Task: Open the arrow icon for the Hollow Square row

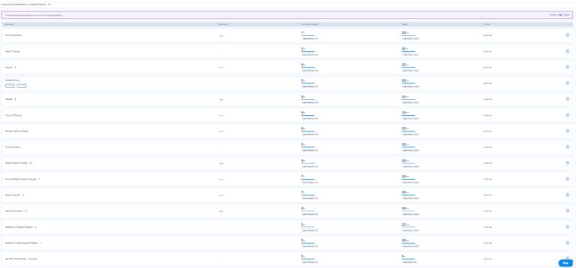Action: (x=567, y=195)
